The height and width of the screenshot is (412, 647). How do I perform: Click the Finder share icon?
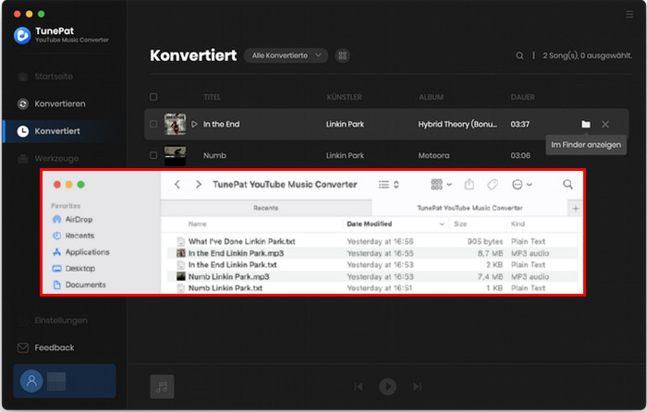click(x=470, y=185)
